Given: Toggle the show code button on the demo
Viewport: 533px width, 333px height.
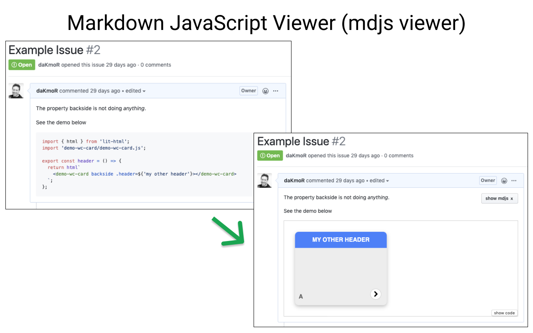Looking at the screenshot, I should [504, 313].
